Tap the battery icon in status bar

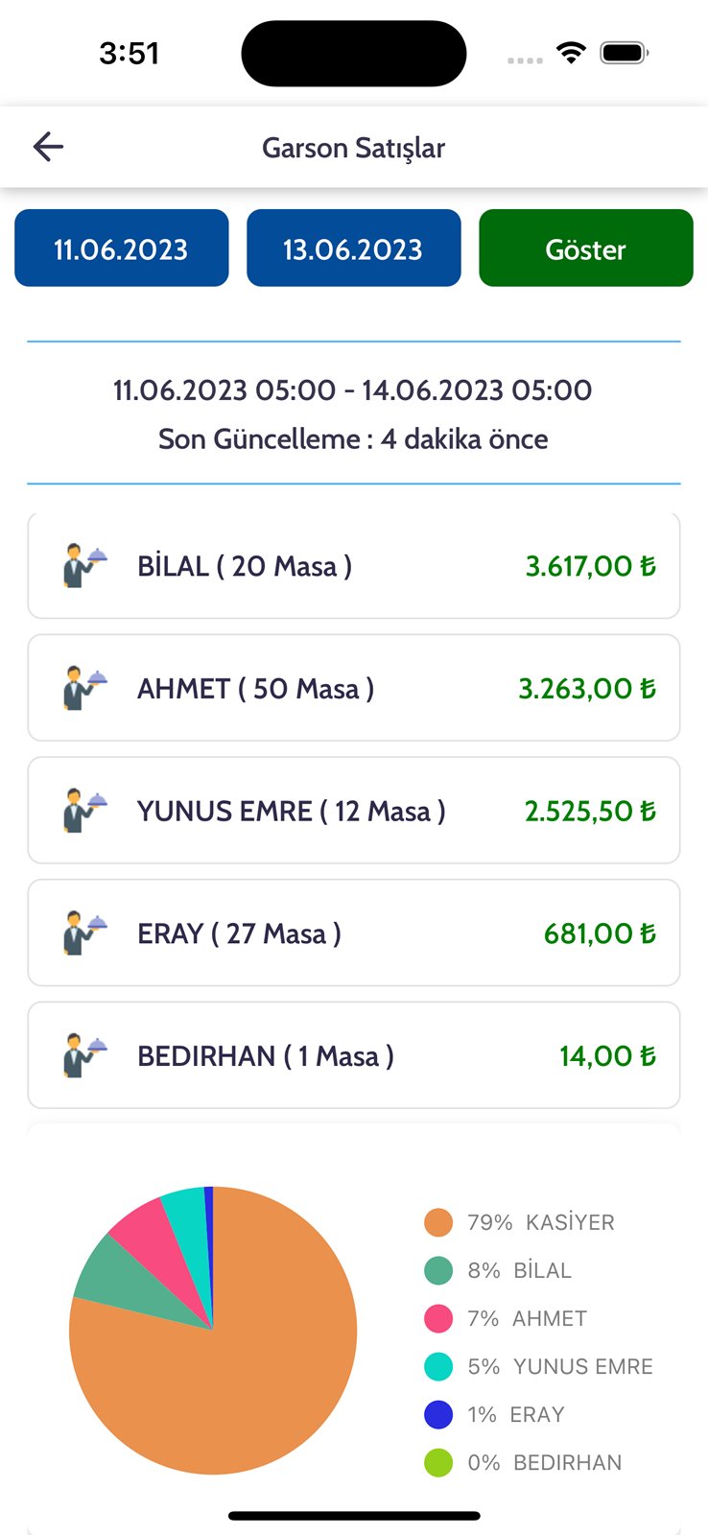point(625,54)
